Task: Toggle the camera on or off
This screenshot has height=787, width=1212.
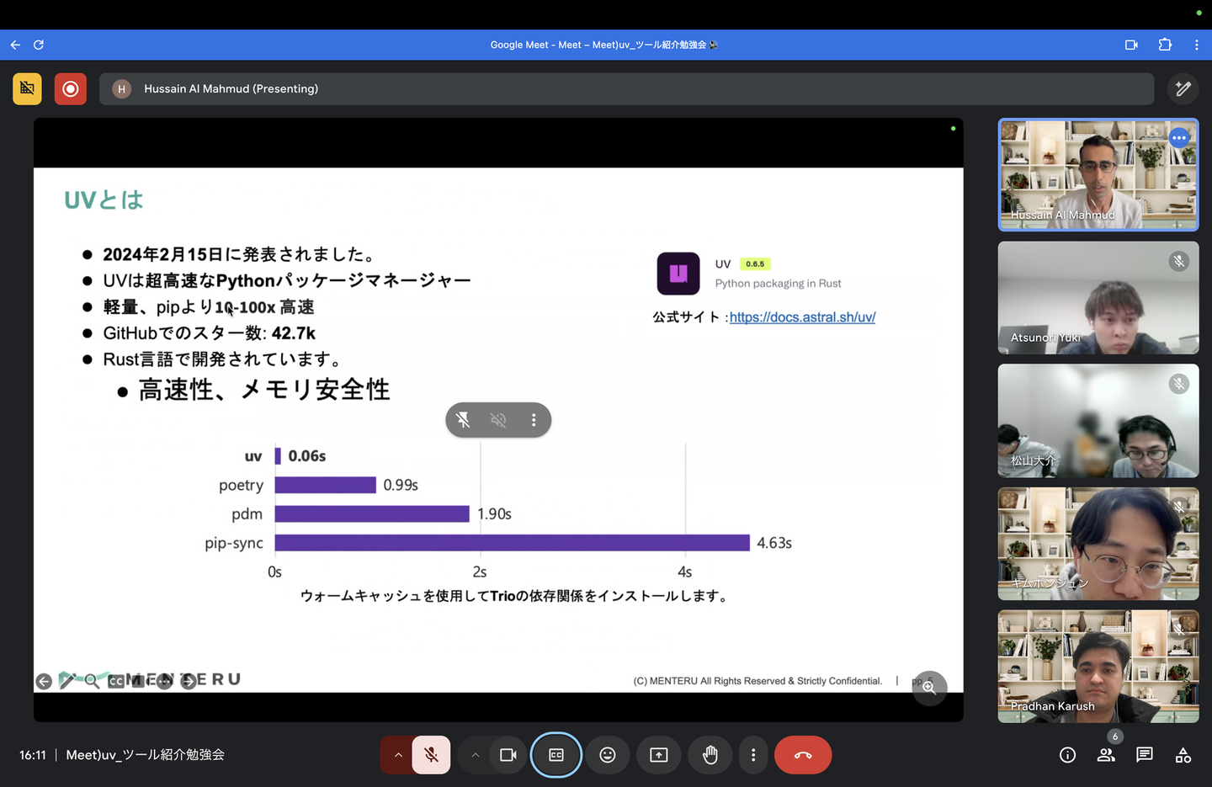Action: pyautogui.click(x=508, y=755)
